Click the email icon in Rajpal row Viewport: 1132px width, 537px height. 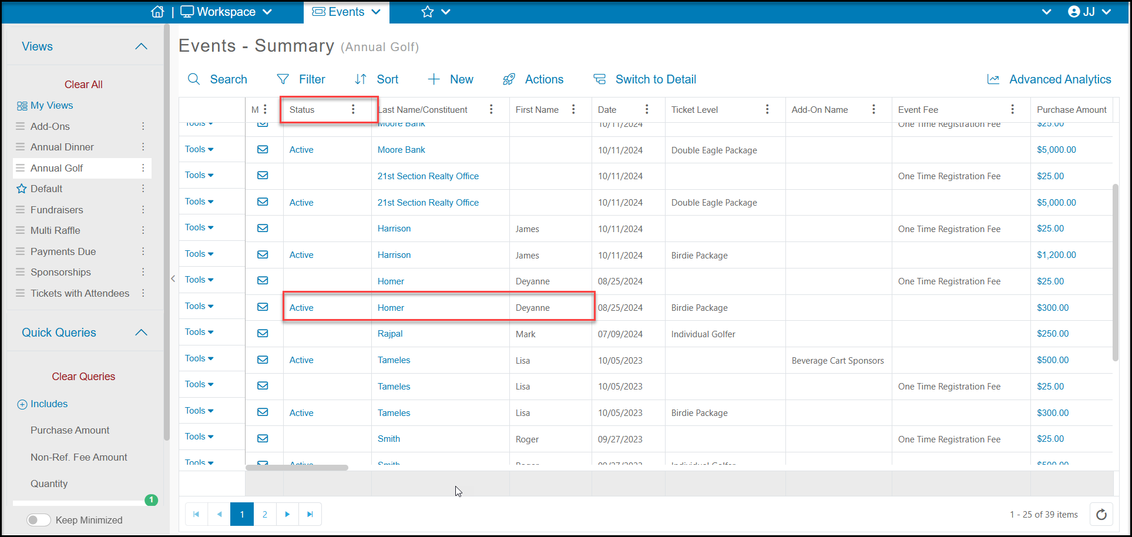[263, 333]
